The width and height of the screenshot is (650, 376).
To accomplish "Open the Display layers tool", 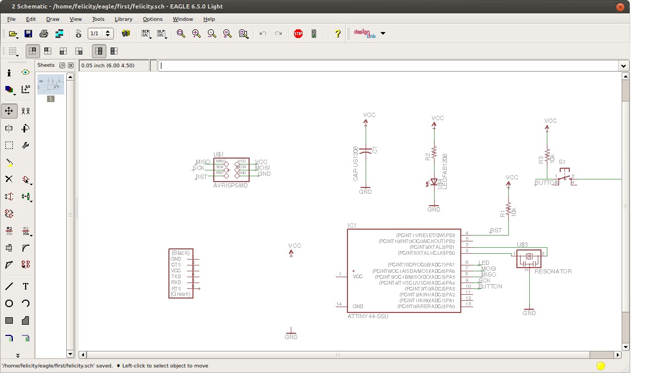I will coord(9,90).
